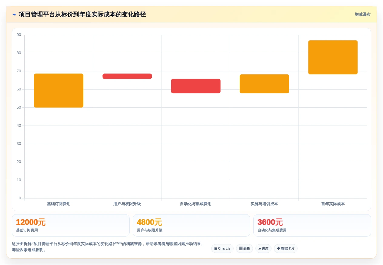This screenshot has height=265, width=383.
Task: Click y-axis value 0
Action: click(x=20, y=198)
